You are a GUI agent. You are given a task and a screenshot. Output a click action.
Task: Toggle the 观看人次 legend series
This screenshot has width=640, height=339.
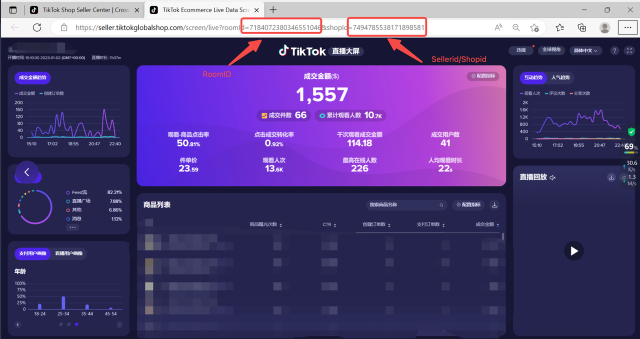click(530, 93)
